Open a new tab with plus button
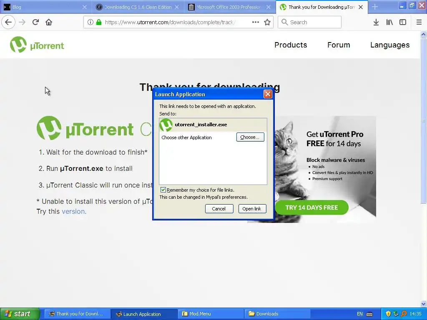The width and height of the screenshot is (427, 320). pyautogui.click(x=375, y=7)
